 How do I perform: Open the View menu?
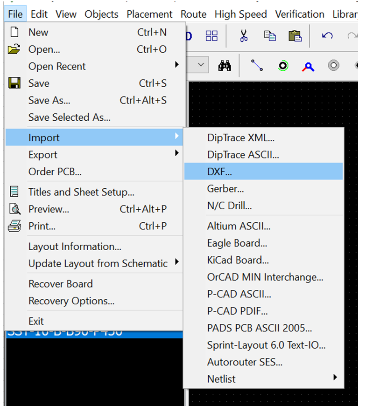tap(66, 14)
